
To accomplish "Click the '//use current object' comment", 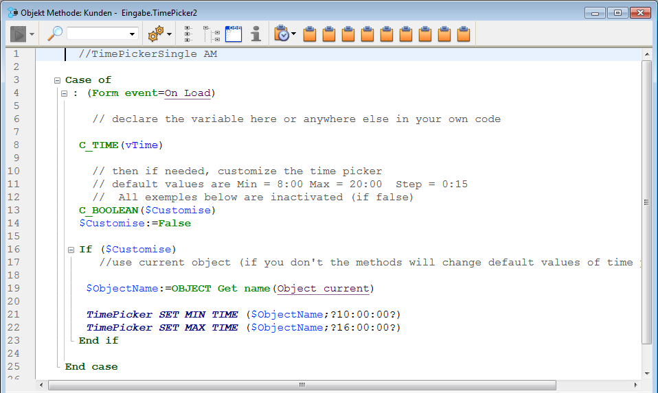I will pyautogui.click(x=370, y=262).
